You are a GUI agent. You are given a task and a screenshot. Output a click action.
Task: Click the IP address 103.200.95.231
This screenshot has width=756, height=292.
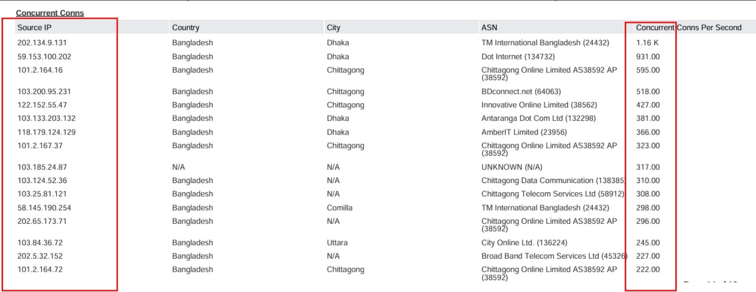[44, 91]
